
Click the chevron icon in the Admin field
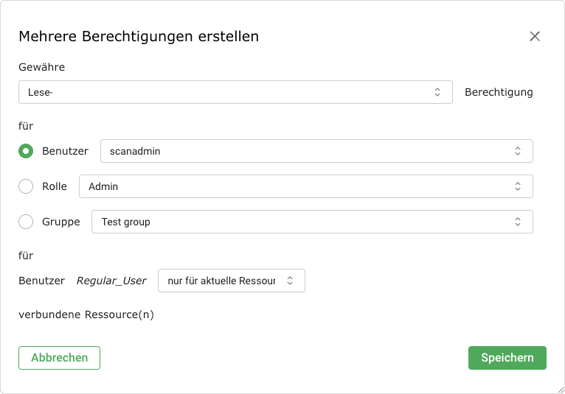[x=518, y=186]
